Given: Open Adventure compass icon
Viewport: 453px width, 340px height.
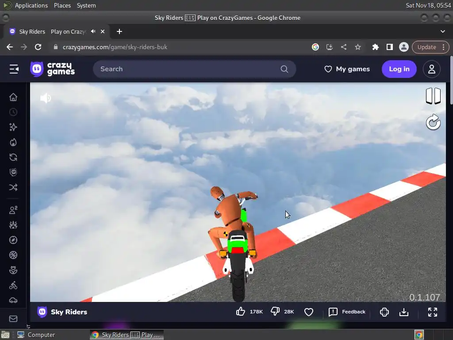Looking at the screenshot, I should coord(13,240).
